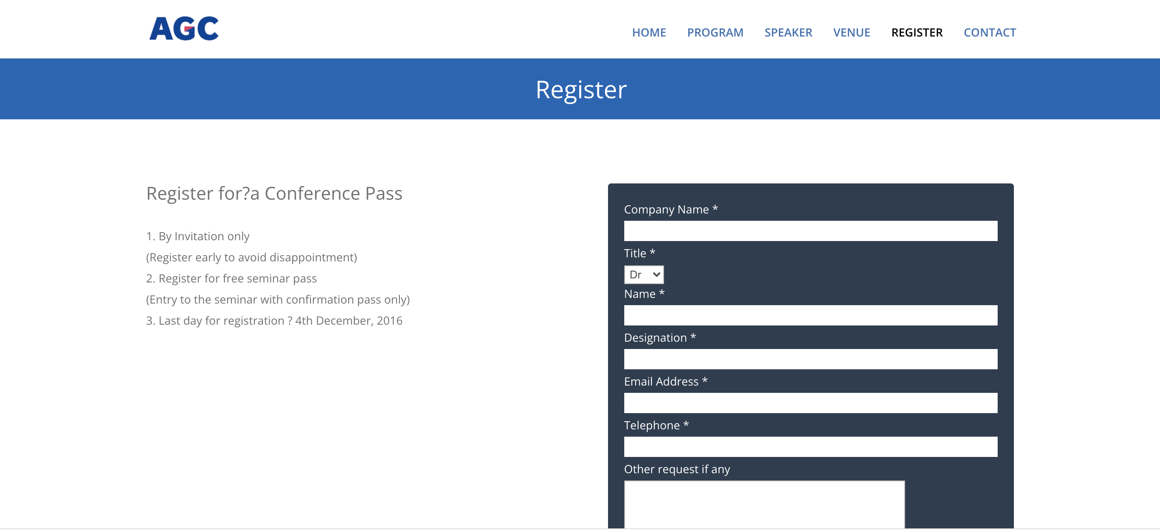Click the 'Register for?a Conference Pass' heading
Image resolution: width=1160 pixels, height=530 pixels.
[274, 194]
